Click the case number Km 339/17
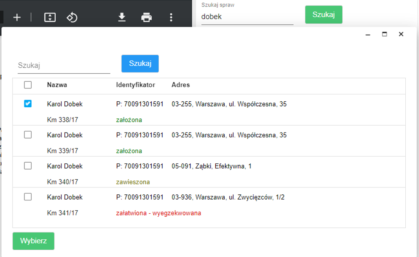The image size is (419, 257). click(63, 151)
